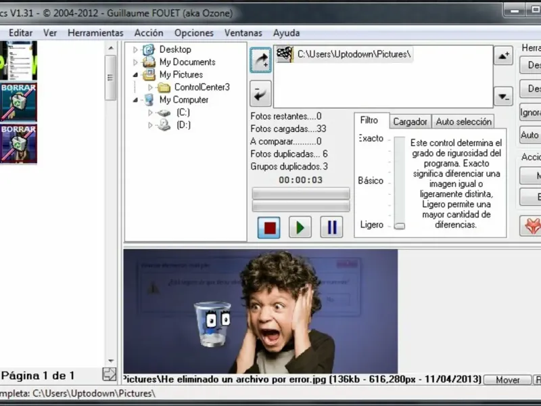The height and width of the screenshot is (406, 541).
Task: Click the thumbnail list scroll down arrow
Action: pyautogui.click(x=111, y=361)
